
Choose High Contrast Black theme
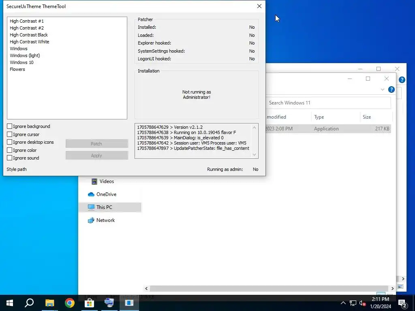[29, 35]
